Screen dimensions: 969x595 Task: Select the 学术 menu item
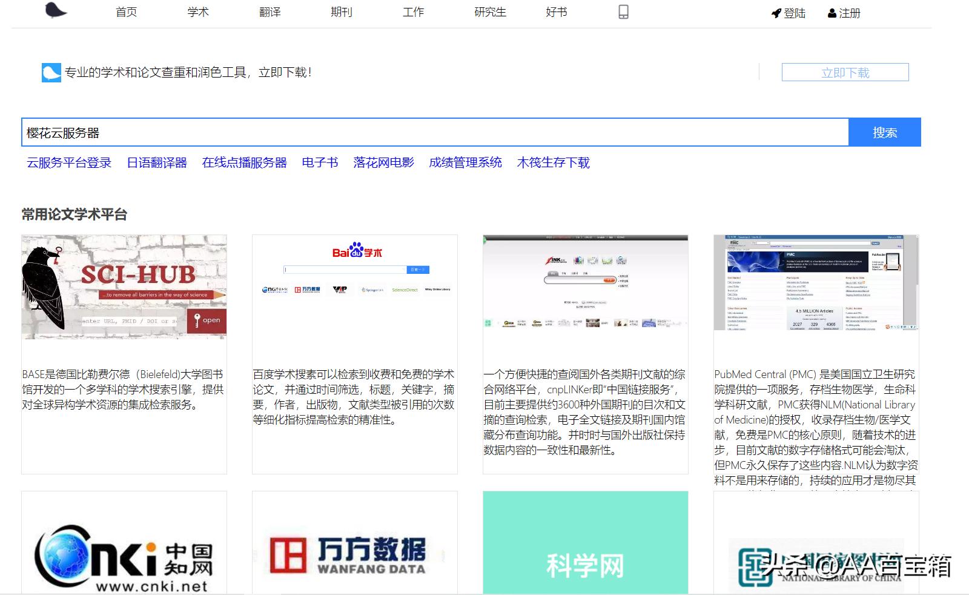click(197, 11)
